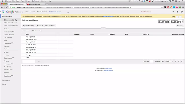Open URL channels report
This screenshot has width=185, height=104.
pyautogui.click(x=8, y=38)
